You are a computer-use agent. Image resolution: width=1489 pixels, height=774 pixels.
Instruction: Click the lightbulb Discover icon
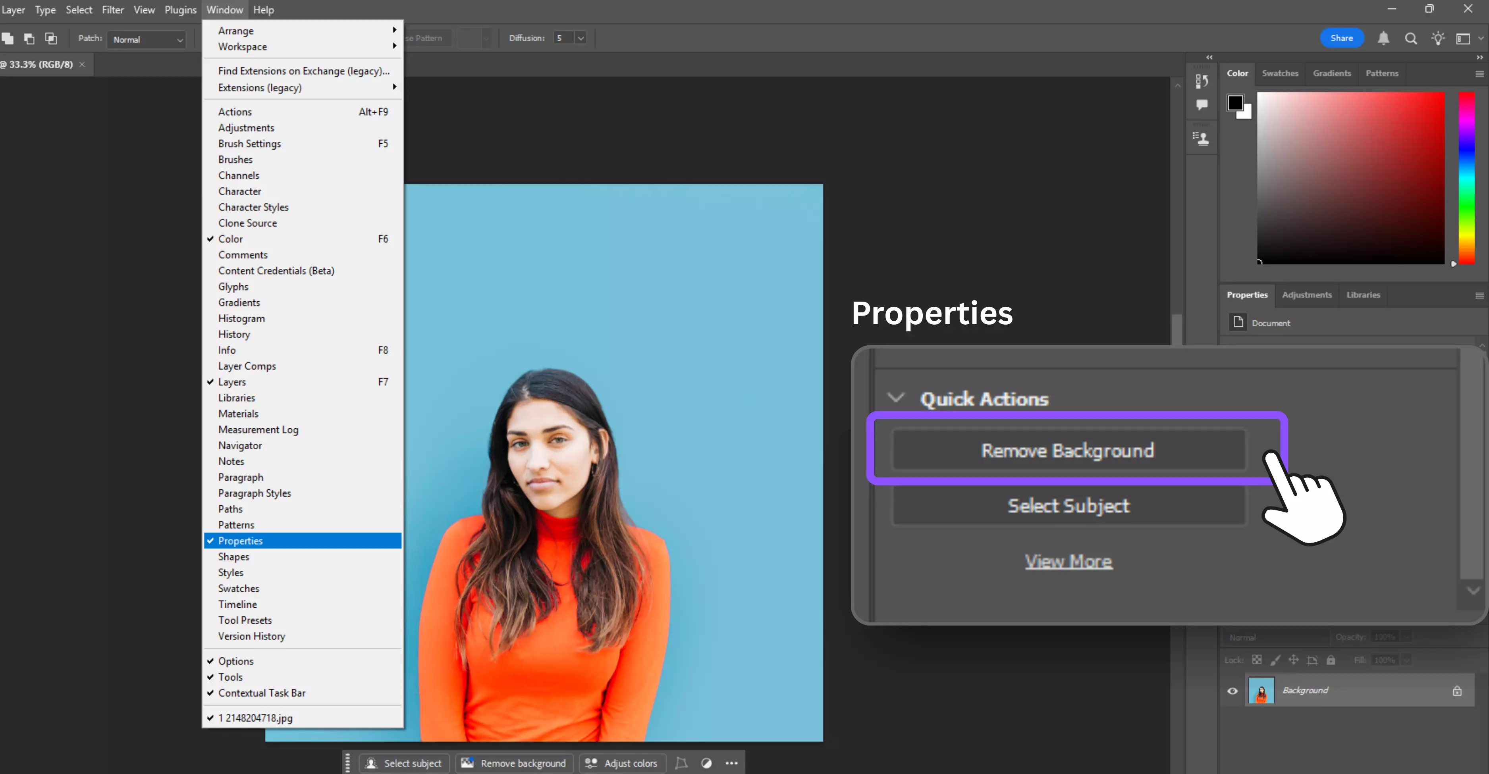[x=1437, y=38]
